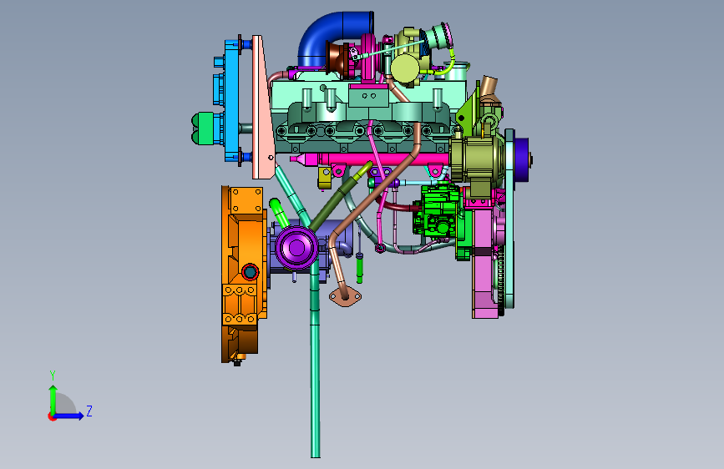Select the salmon triangular bracket plate
The height and width of the screenshot is (469, 724).
coord(264,108)
